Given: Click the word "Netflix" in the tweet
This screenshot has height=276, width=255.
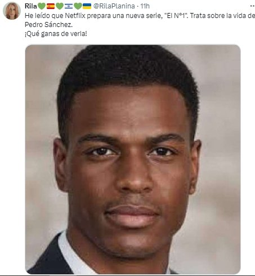Looking at the screenshot, I should point(75,16).
